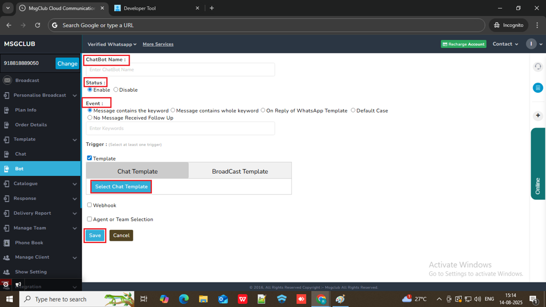Click the Cancel button

point(121,235)
